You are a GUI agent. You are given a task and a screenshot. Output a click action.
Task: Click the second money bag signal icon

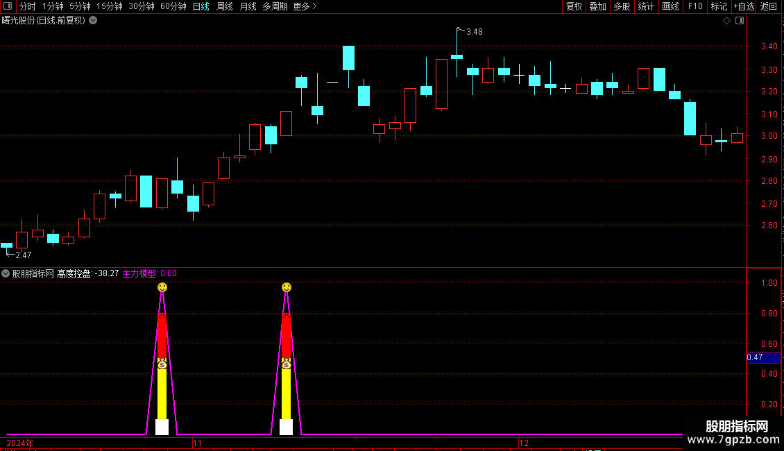286,364
